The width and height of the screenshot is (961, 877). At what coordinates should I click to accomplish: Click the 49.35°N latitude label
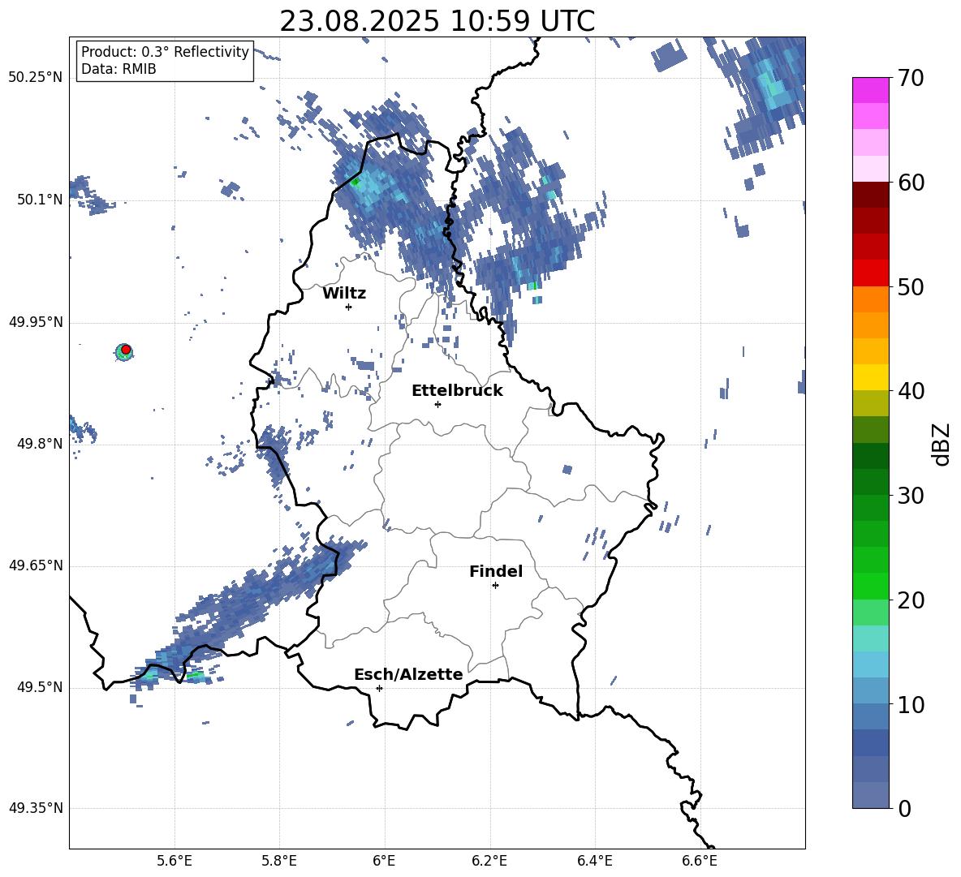36,808
